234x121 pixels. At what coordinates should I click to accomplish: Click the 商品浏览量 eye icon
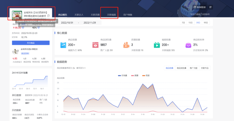[x=95, y=45]
